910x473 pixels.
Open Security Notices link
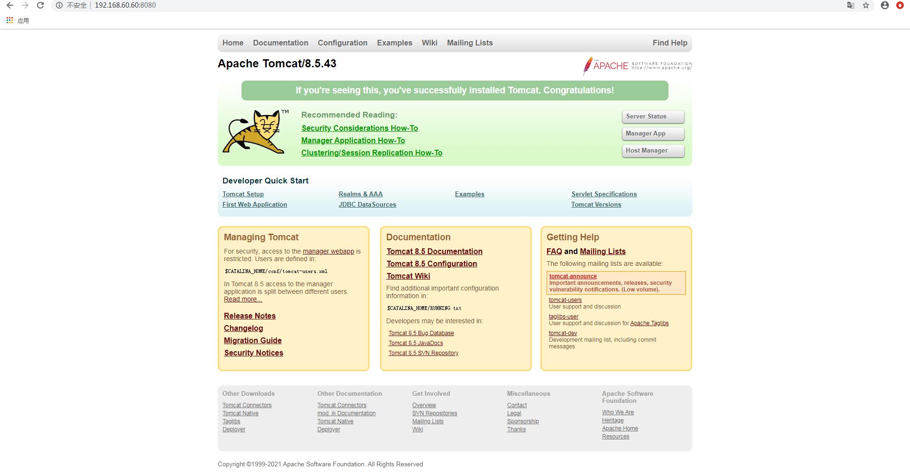tap(254, 353)
